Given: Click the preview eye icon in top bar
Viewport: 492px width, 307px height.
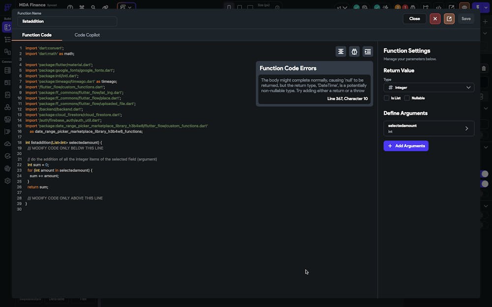Looking at the screenshot, I should [464, 7].
